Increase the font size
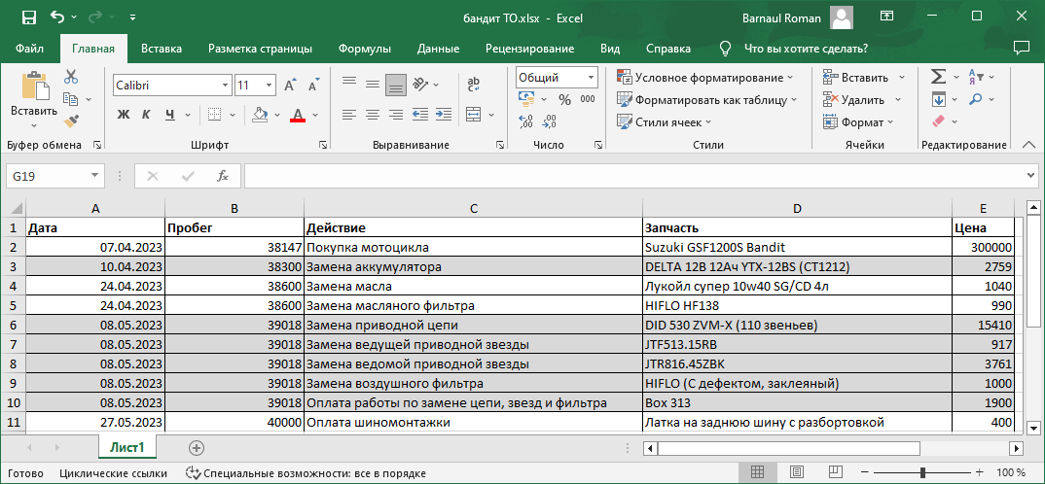Screen dimensions: 1045x484 [290, 86]
